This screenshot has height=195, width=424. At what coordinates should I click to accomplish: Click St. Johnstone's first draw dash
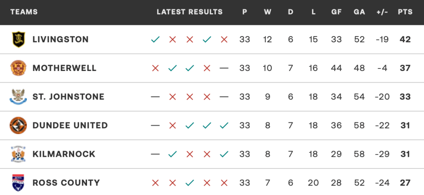click(x=155, y=97)
